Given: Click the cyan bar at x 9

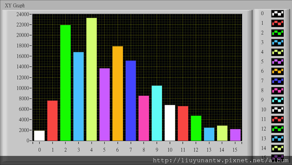Looking at the screenshot, I should [157, 113].
